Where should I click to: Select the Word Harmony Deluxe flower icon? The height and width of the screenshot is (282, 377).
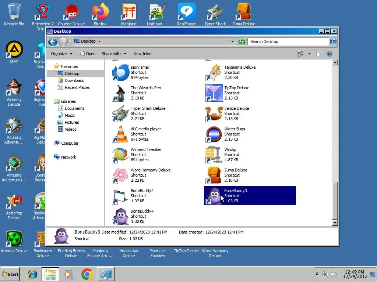point(121,175)
